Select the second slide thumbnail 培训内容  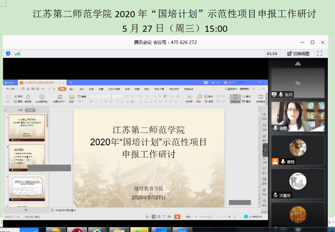point(27,157)
